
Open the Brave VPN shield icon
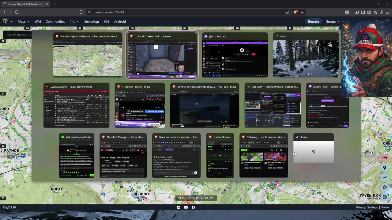point(381,12)
